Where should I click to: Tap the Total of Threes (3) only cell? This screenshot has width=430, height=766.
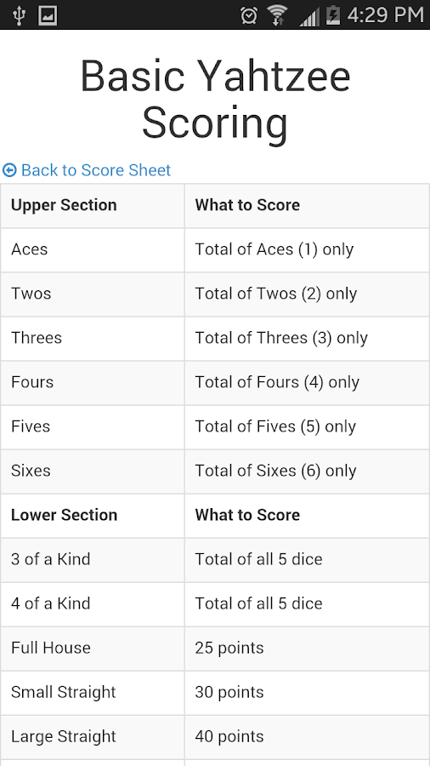(307, 339)
